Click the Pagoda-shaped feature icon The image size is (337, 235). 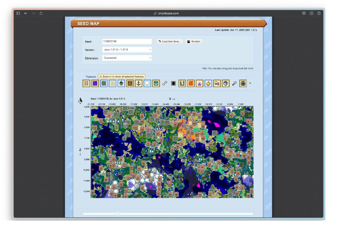tap(121, 84)
